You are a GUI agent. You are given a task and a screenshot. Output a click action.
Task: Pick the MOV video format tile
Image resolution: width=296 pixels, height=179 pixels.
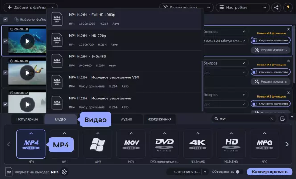click(x=131, y=144)
